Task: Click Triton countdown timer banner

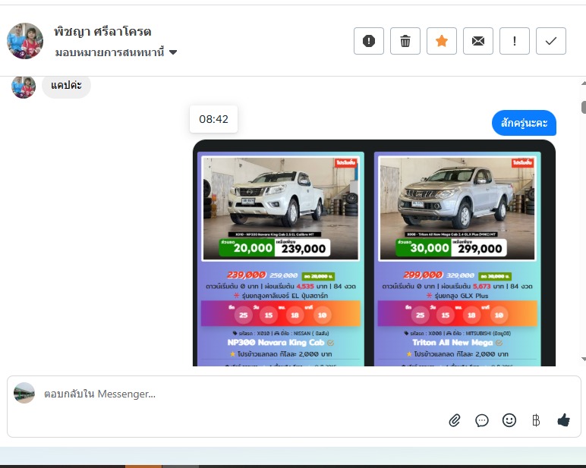Action: click(458, 313)
